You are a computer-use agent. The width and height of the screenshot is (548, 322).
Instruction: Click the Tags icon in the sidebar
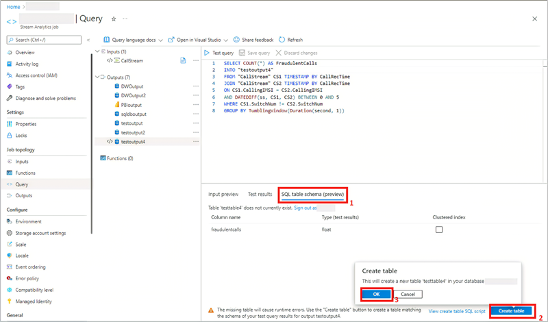[x=10, y=87]
